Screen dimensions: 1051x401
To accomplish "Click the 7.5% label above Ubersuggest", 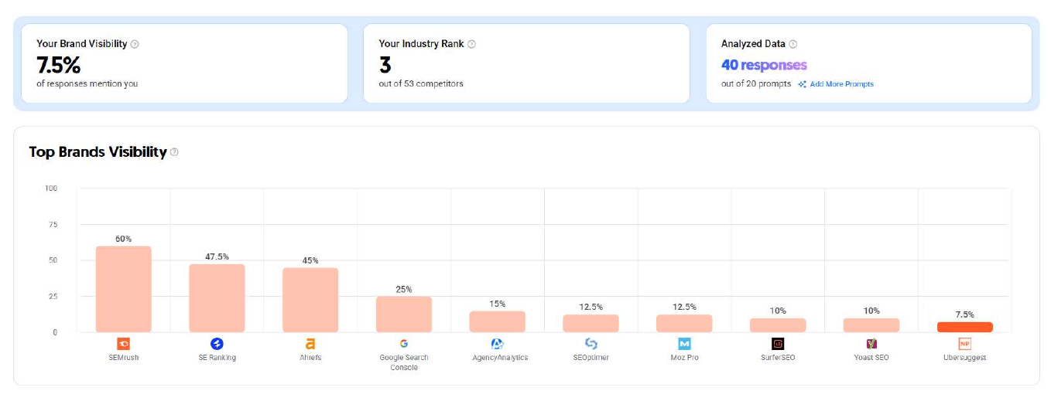I will 964,314.
